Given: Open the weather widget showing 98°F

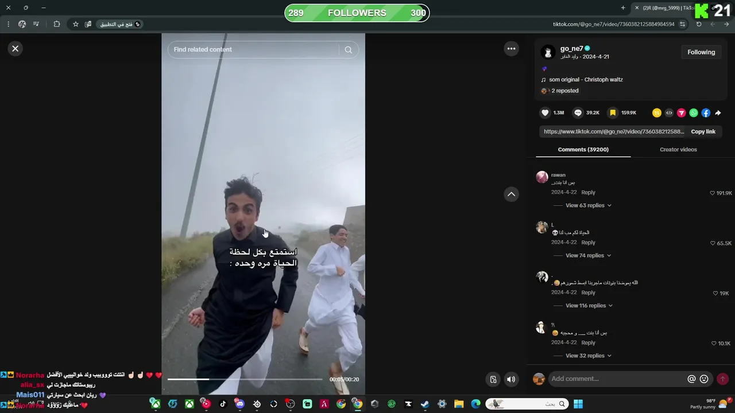Looking at the screenshot, I should click(711, 404).
